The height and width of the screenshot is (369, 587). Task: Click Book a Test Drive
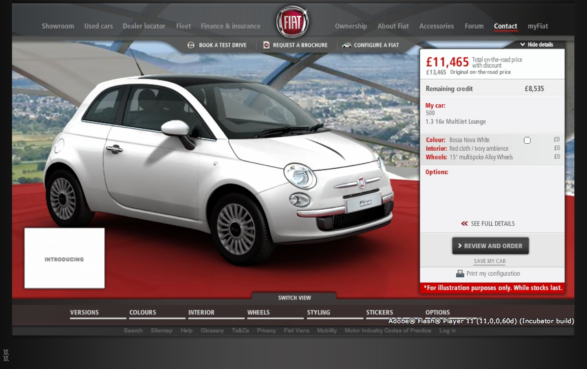pyautogui.click(x=223, y=45)
